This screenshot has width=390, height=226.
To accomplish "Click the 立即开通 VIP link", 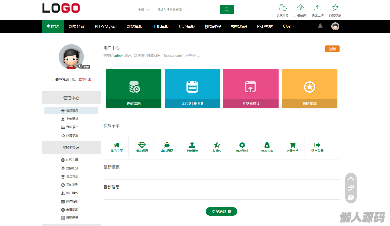I will point(85,79).
